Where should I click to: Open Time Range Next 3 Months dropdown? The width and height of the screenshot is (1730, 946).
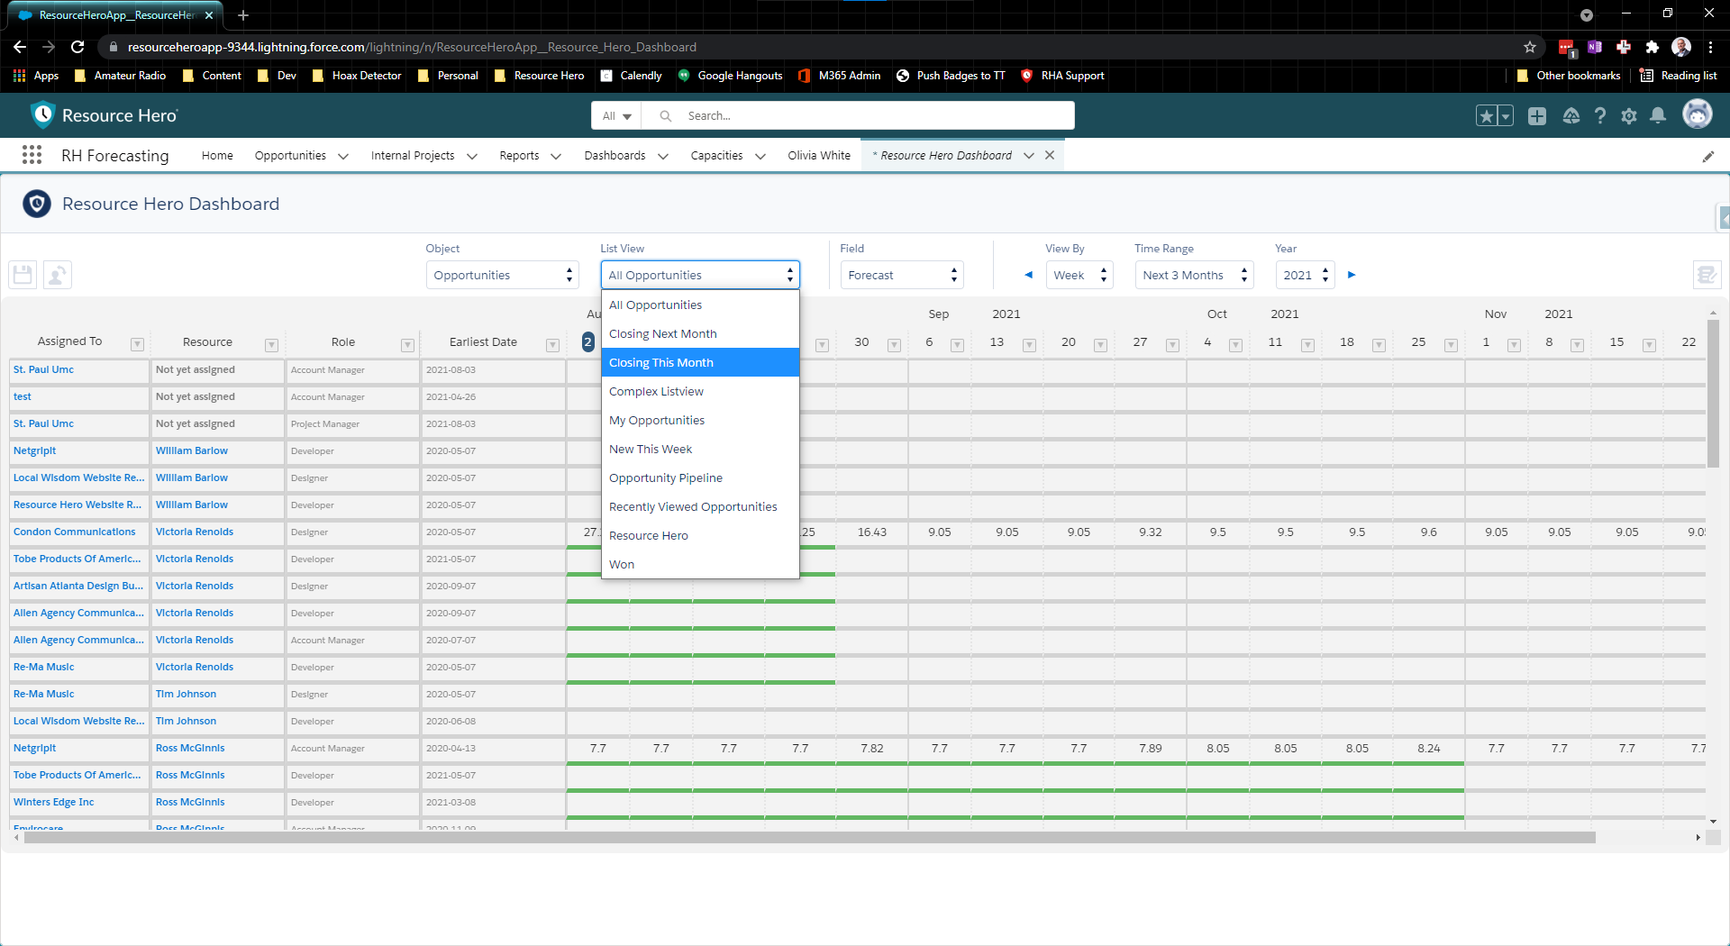point(1194,275)
